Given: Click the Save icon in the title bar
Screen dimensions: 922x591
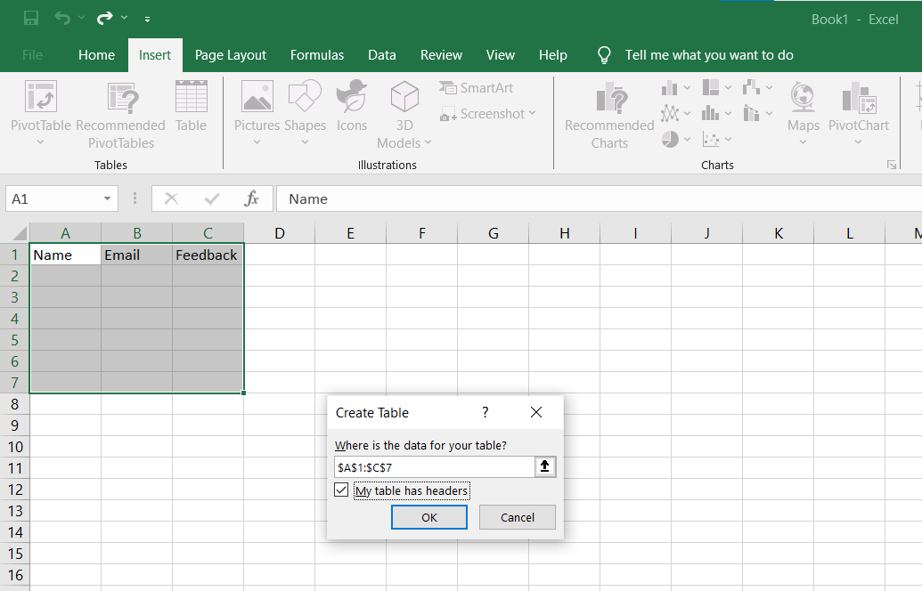Looking at the screenshot, I should (x=31, y=18).
